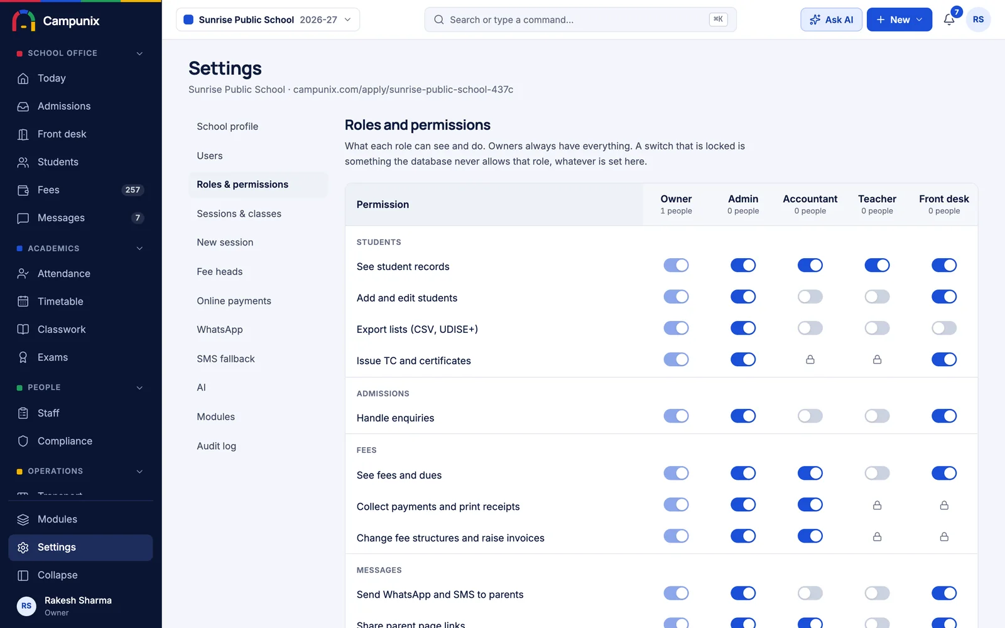Click Teacher lock icon for Change fee structures row
Screen dimensions: 1005x628
coord(877,536)
